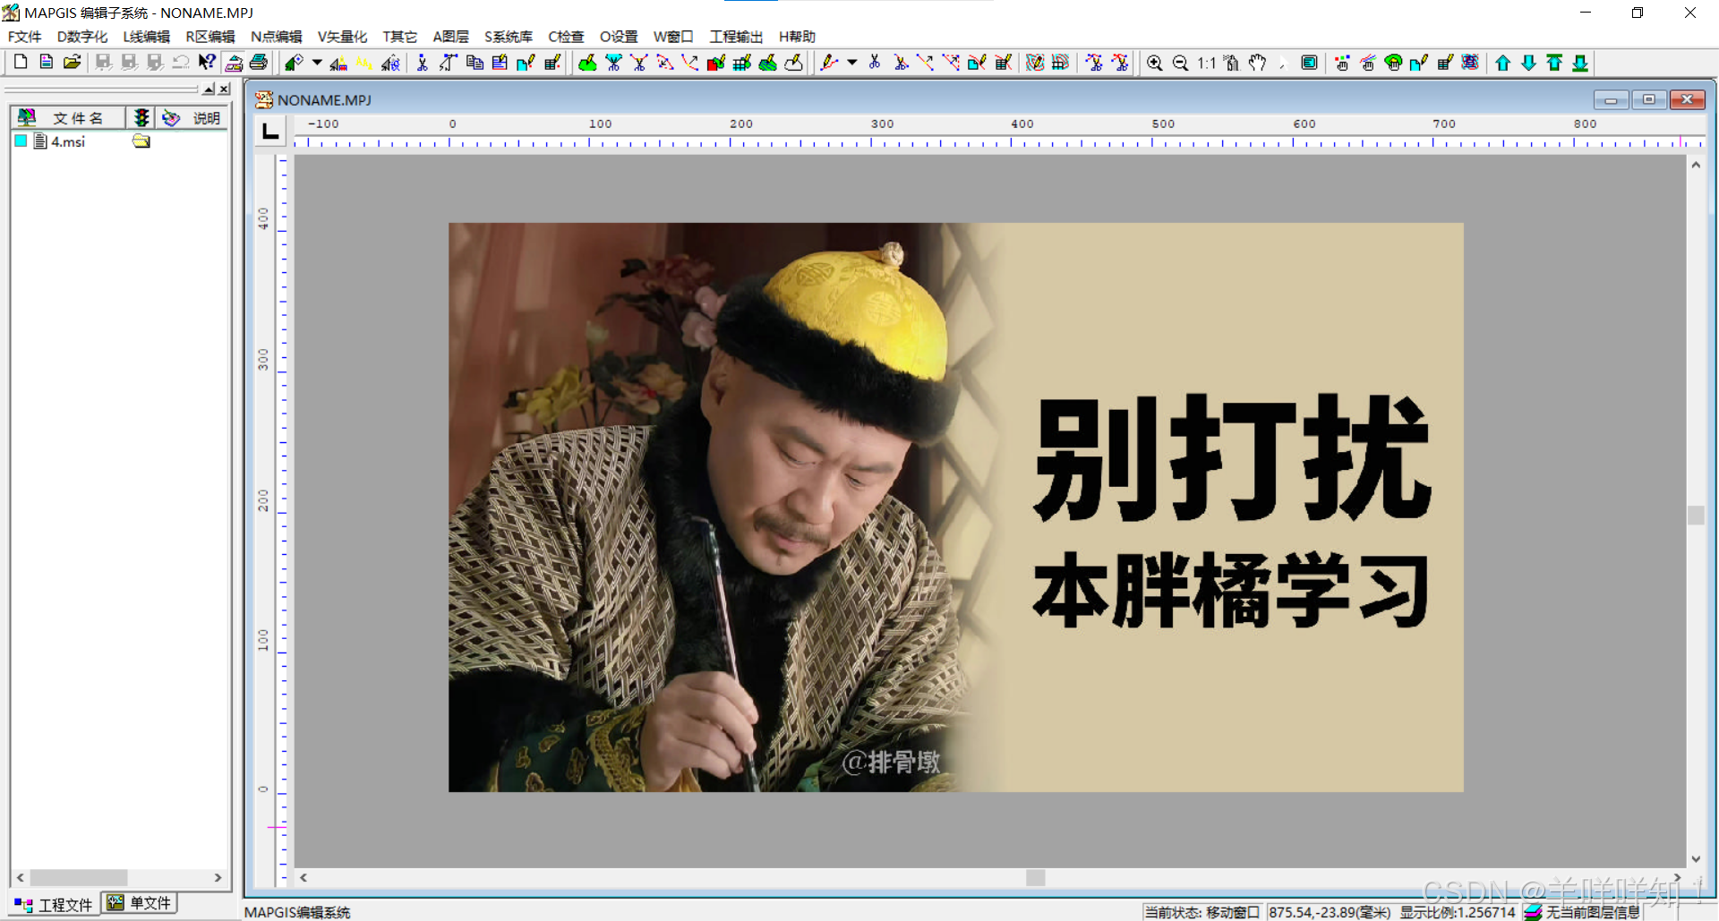Open the H帮助 menu
The height and width of the screenshot is (921, 1719).
pos(797,37)
